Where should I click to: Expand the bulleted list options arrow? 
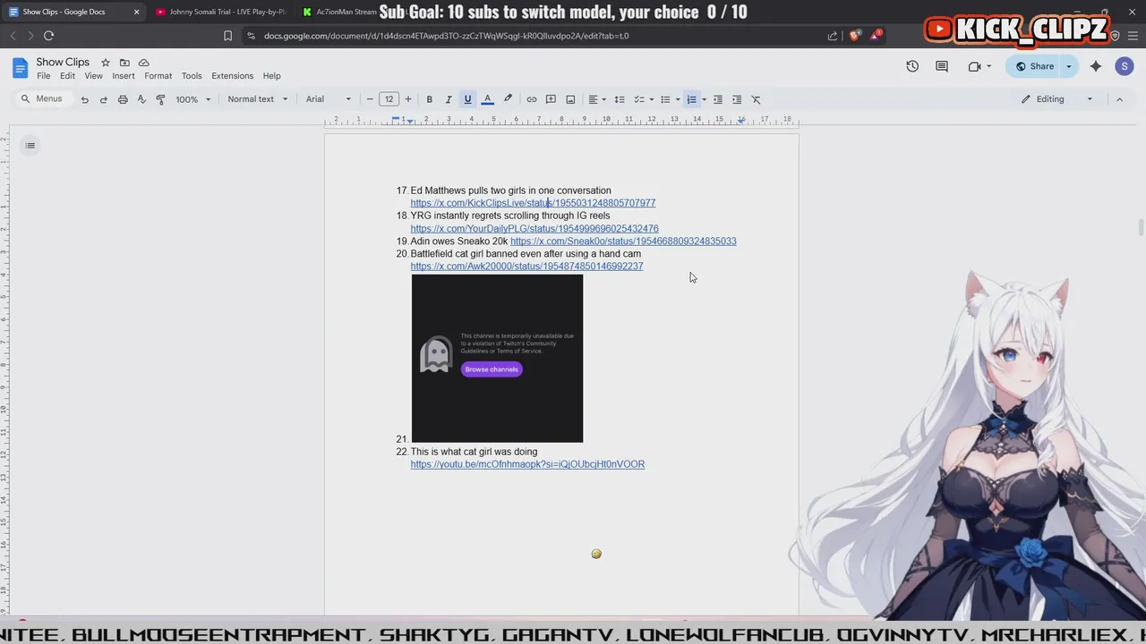pos(678,99)
